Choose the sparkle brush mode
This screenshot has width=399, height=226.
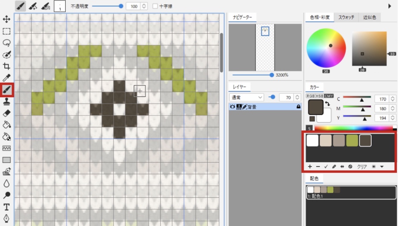point(33,6)
